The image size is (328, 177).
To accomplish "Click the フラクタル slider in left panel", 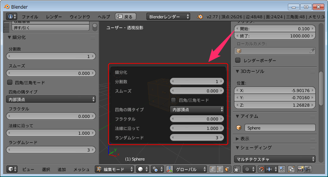I will [x=51, y=116].
